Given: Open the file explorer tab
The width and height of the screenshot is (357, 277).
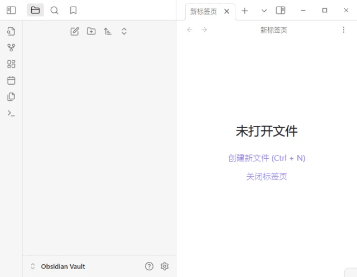Looking at the screenshot, I should point(35,10).
